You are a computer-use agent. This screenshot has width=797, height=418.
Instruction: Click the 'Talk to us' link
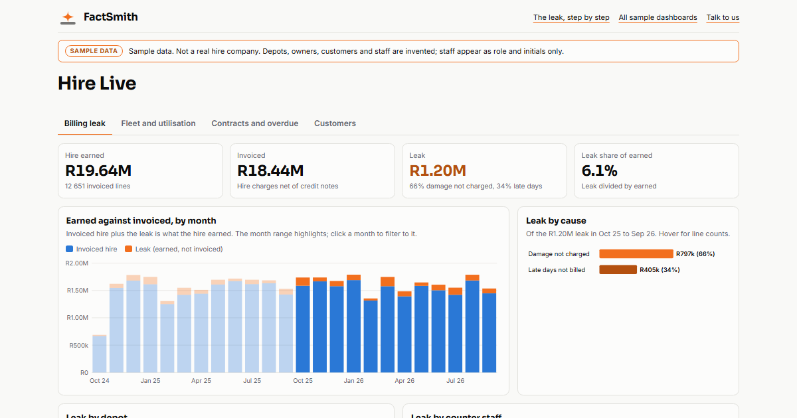click(723, 18)
